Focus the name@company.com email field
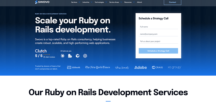216x103 pixels. pyautogui.click(x=158, y=34)
